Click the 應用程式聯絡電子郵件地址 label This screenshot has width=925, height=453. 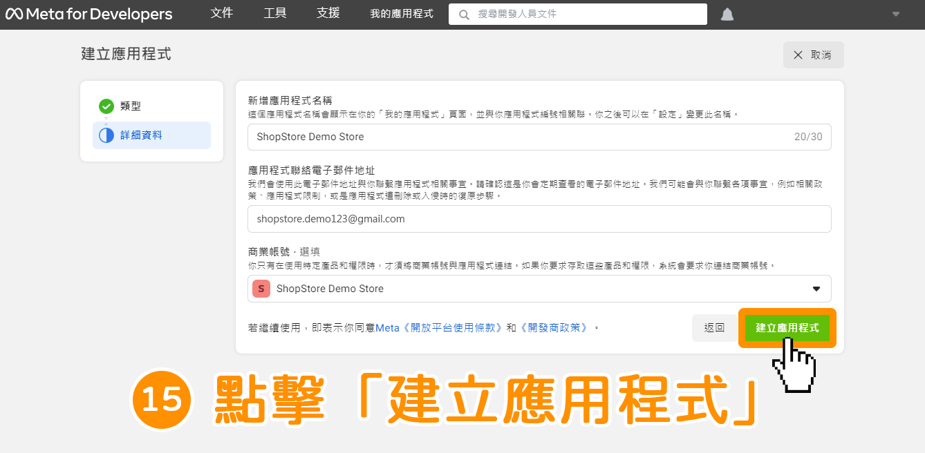tap(311, 170)
